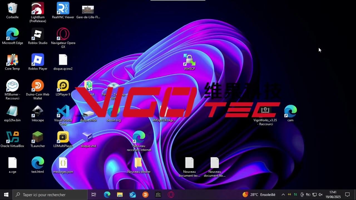Select Oracle VirtualBox desktop shortcut
Viewport: 356px width, 200px height.
tap(13, 140)
